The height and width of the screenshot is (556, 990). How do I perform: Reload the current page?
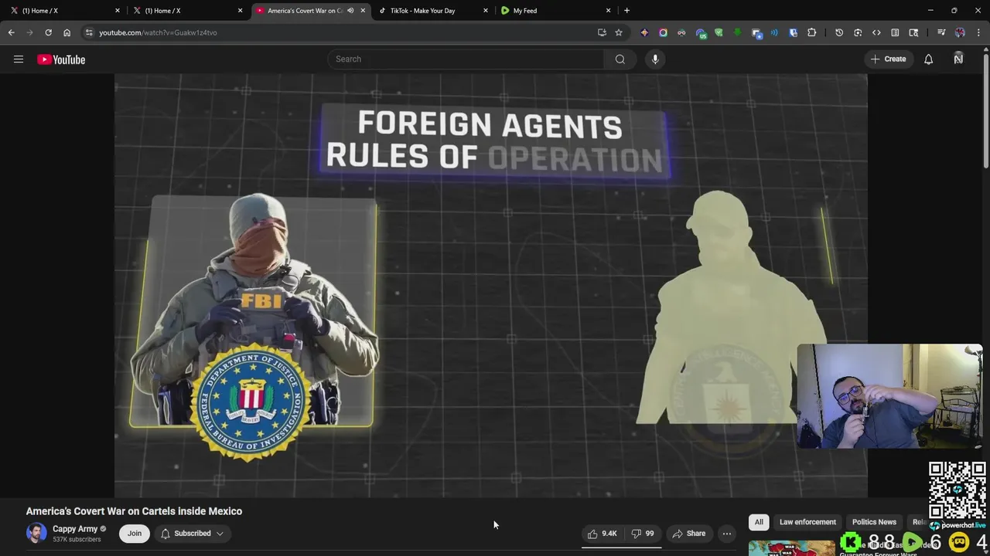click(x=48, y=32)
